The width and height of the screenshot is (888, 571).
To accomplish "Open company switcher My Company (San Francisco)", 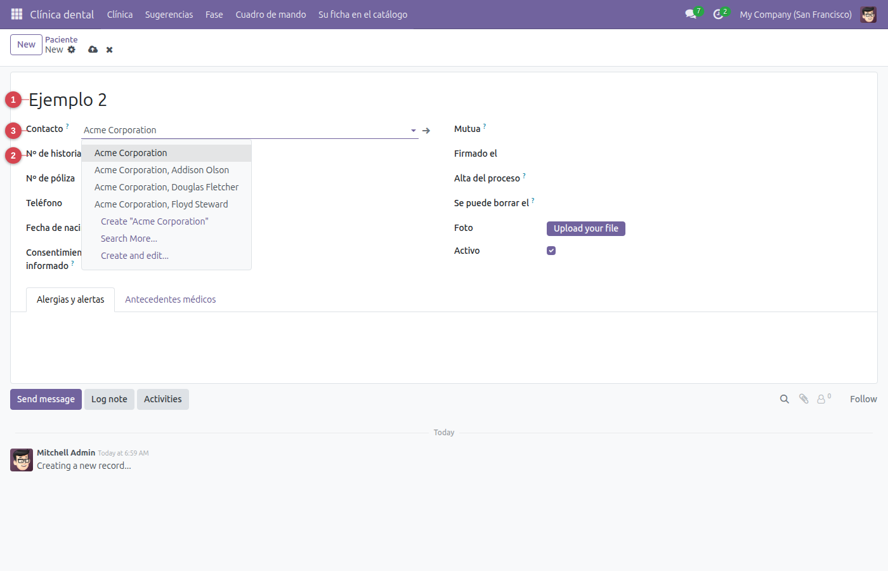I will 795,14.
